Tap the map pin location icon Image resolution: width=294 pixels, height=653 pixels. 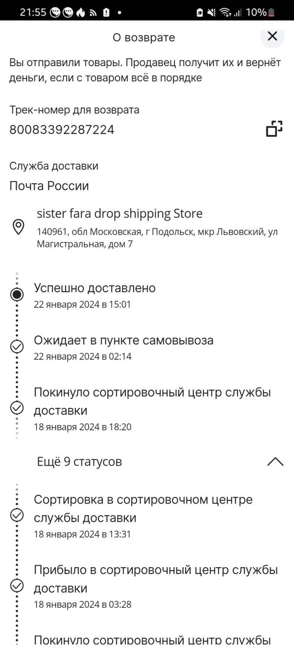pyautogui.click(x=18, y=227)
